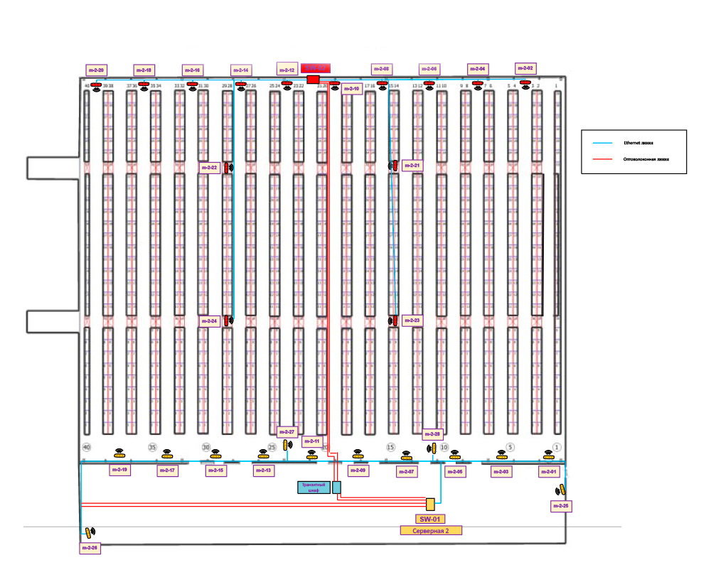Image resolution: width=711 pixels, height=587 pixels.
Task: Click the red access point beside m-2-22
Action: [x=227, y=168]
